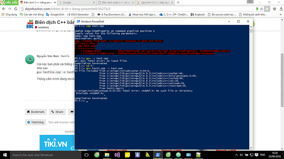
Task: Open the 'Các tab mới đóng' bookmark
Action: 32,14
